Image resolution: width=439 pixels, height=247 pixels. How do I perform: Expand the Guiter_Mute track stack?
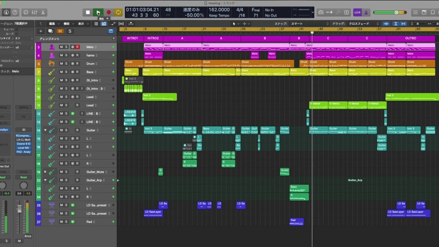(x=45, y=172)
